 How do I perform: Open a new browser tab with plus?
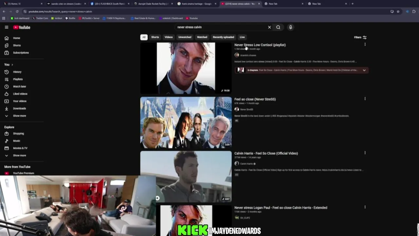pos(353,4)
